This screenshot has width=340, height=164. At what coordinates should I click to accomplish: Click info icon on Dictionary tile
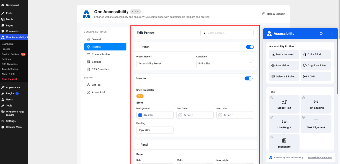[272, 137]
